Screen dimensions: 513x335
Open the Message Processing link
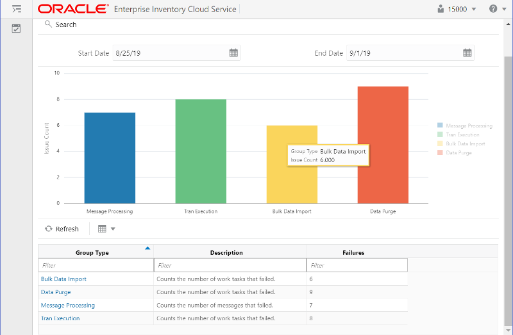pos(68,306)
